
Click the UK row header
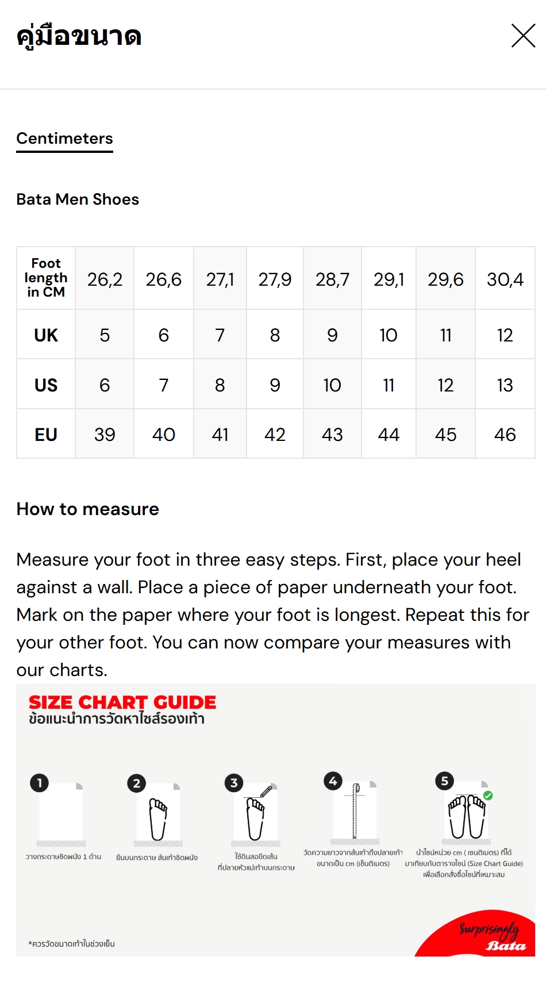point(46,335)
